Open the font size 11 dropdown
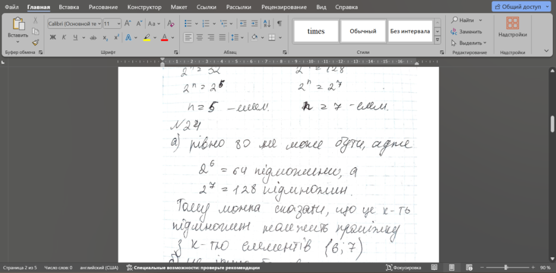 (x=112, y=24)
